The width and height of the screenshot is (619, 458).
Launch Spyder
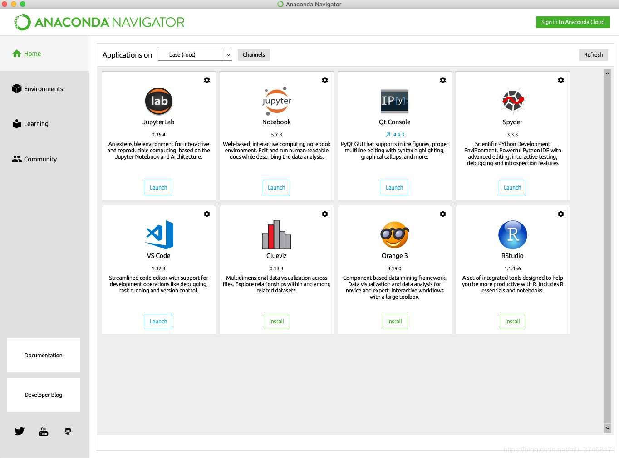[512, 188]
